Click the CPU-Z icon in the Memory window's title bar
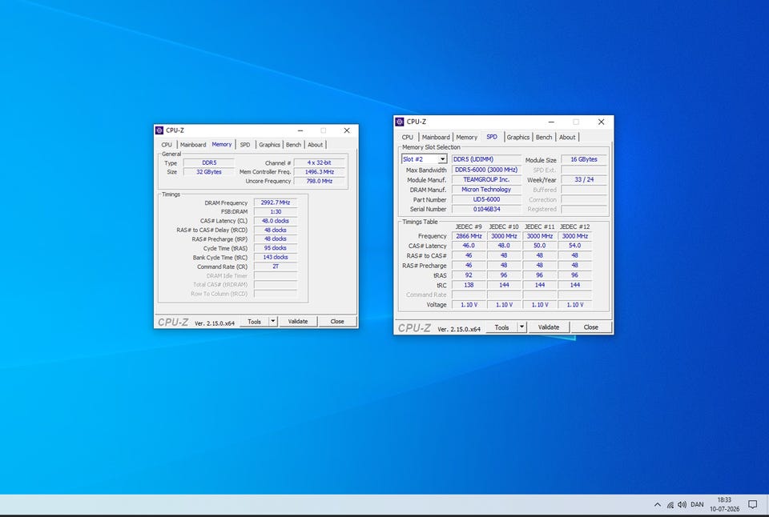Screen dimensions: 769x517 [x=159, y=130]
